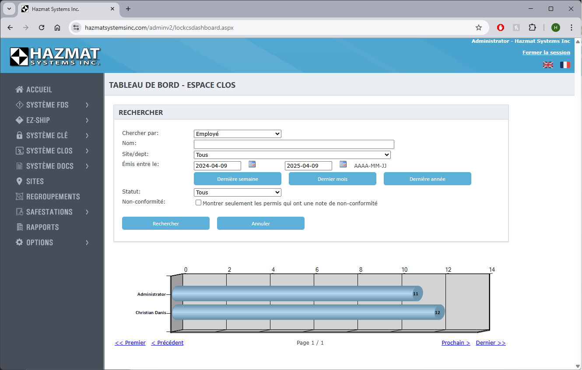Open the Rapports menu item
Image resolution: width=582 pixels, height=370 pixels.
tap(42, 227)
